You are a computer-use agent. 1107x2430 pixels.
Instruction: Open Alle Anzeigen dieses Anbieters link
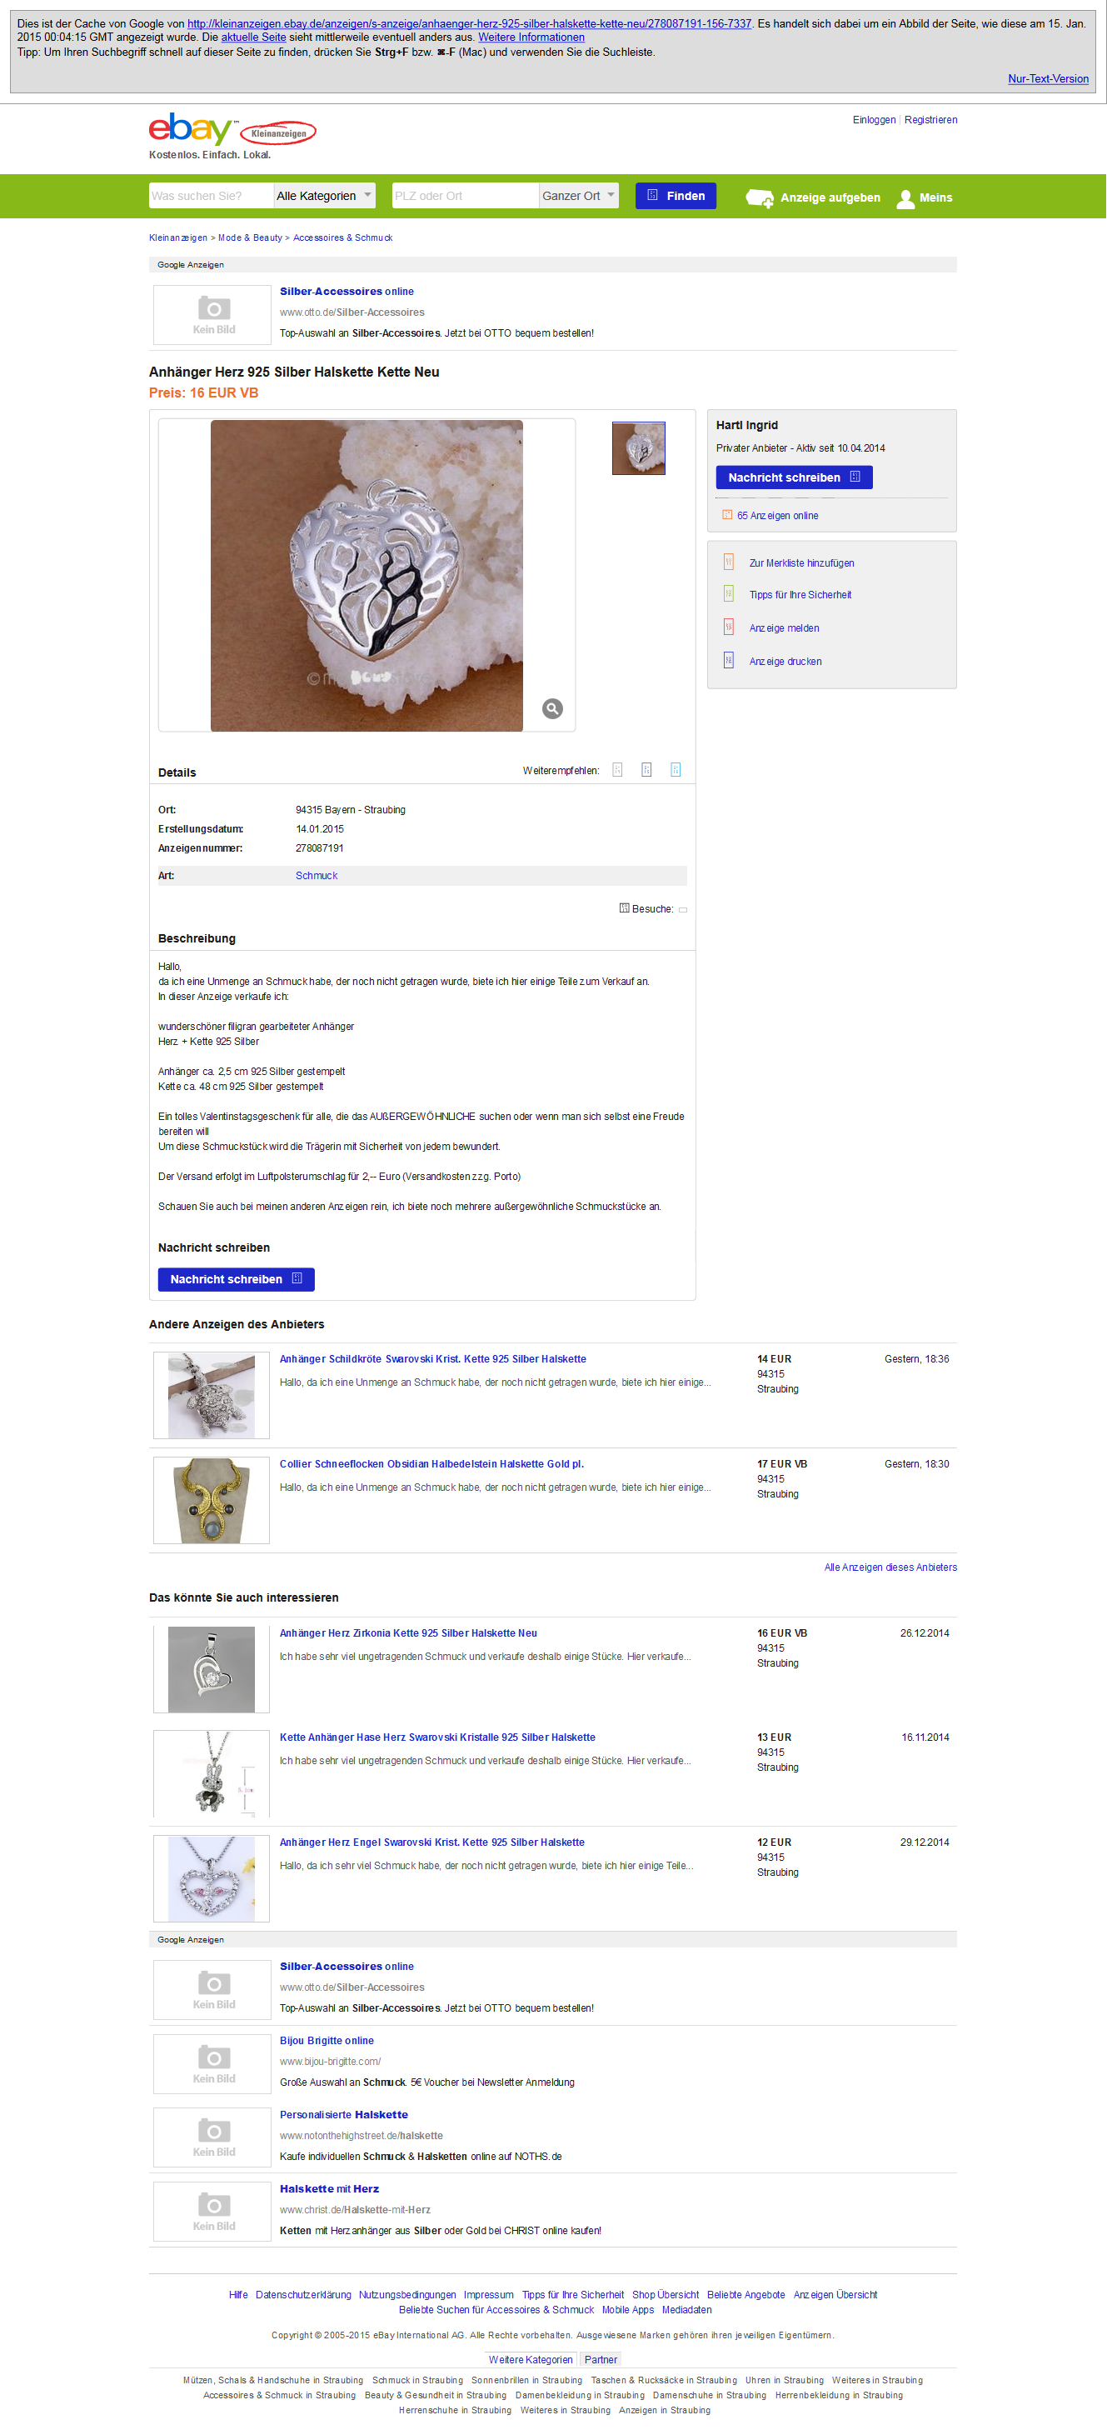[x=890, y=1567]
